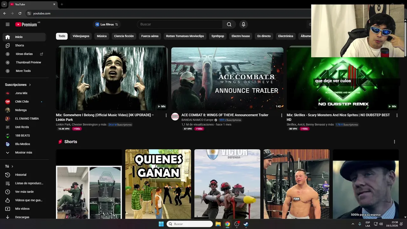Viewport: 407px width, 229px height.
Task: Click the BANDAI NAMCO channel avatar
Action: coord(175,116)
